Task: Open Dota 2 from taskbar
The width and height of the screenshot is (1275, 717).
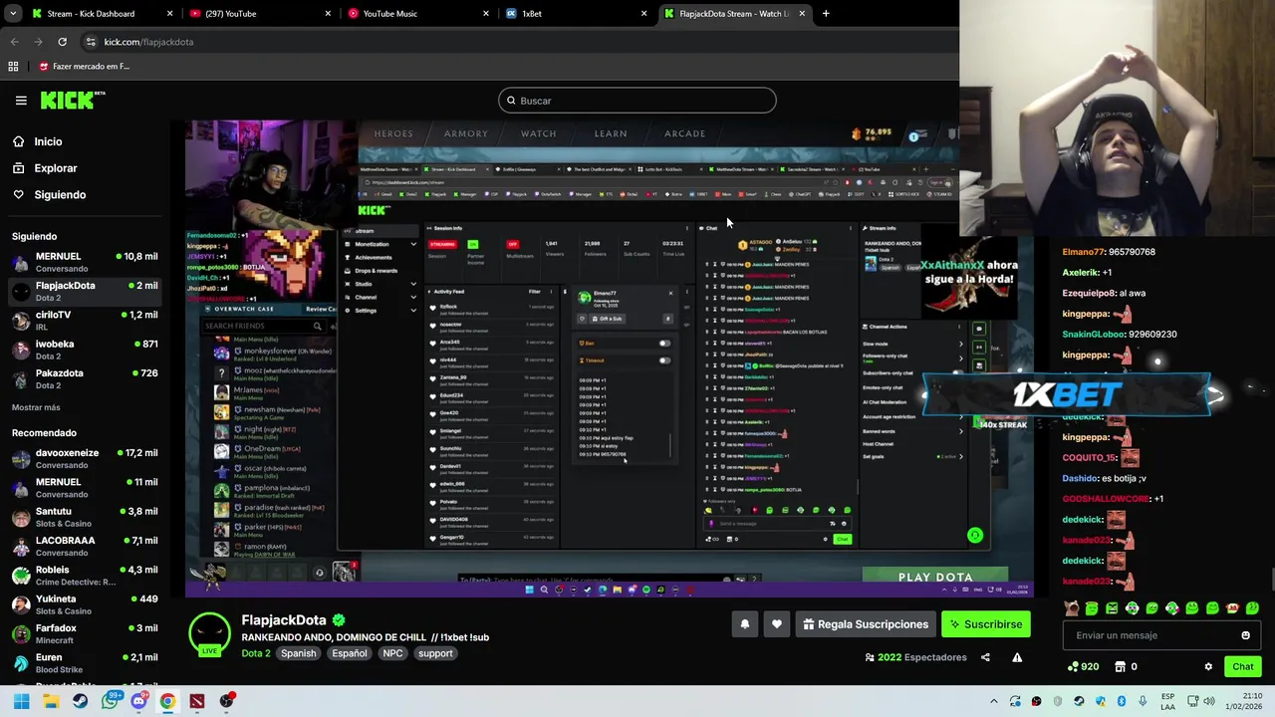Action: tap(197, 701)
